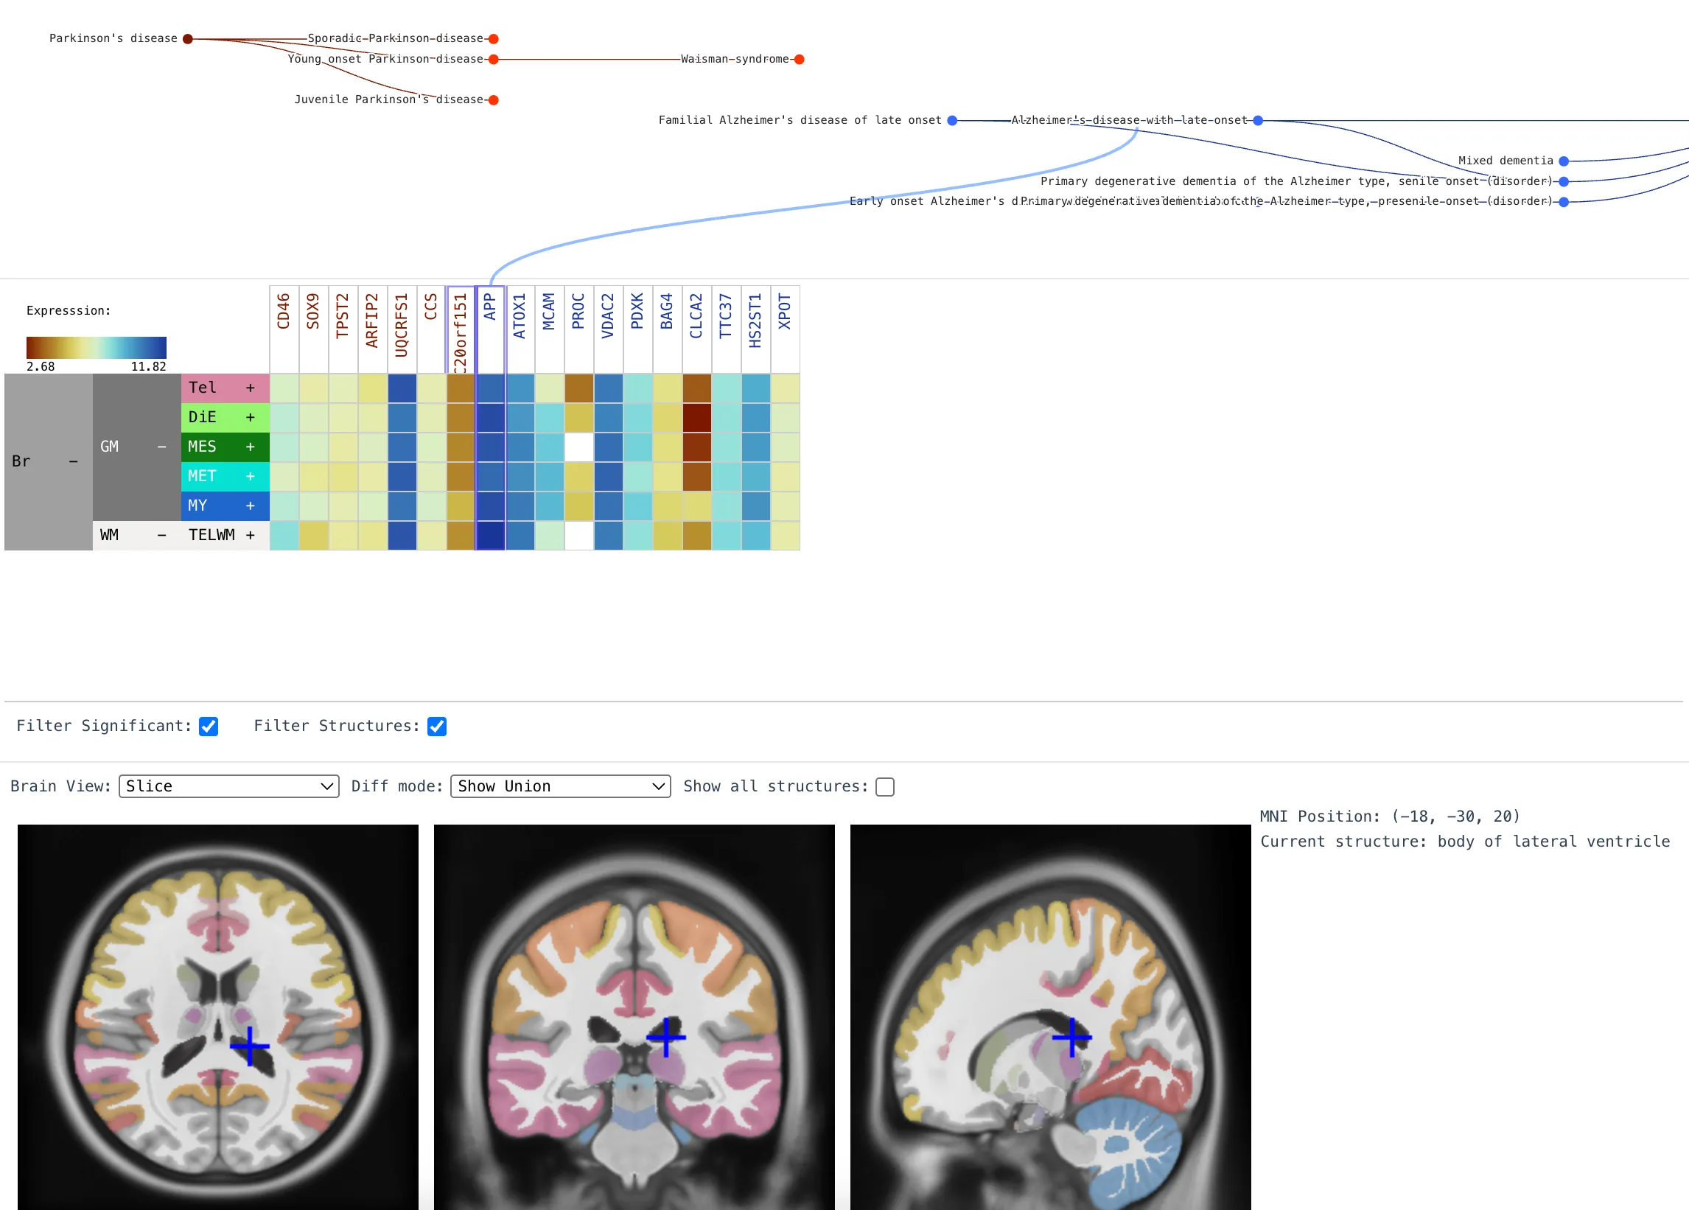
Task: Expand the DiE structure row
Action: point(251,418)
